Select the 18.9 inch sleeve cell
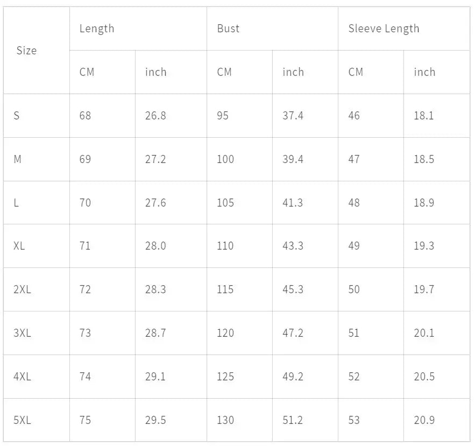Screen dimensions: 475x446 click(424, 203)
